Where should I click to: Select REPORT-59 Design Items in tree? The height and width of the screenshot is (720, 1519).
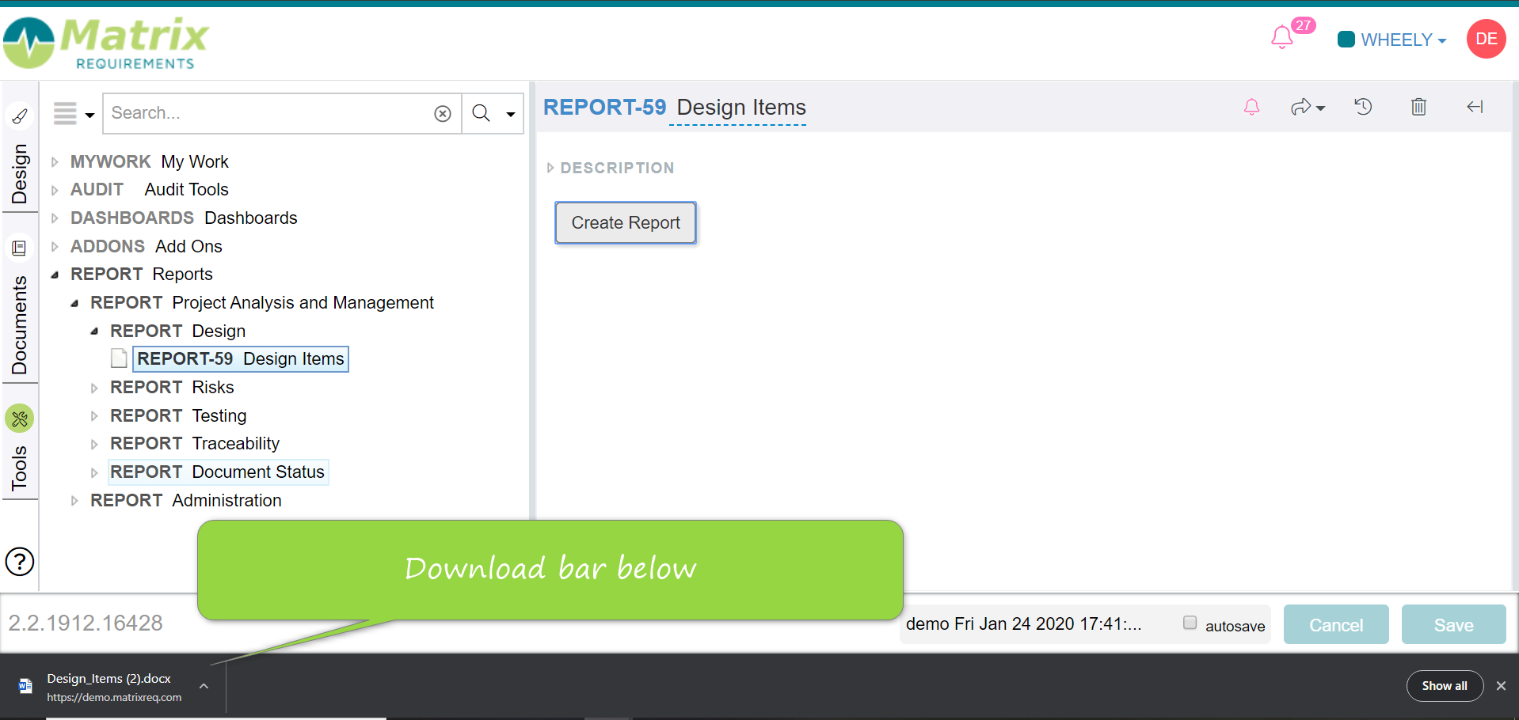[241, 359]
